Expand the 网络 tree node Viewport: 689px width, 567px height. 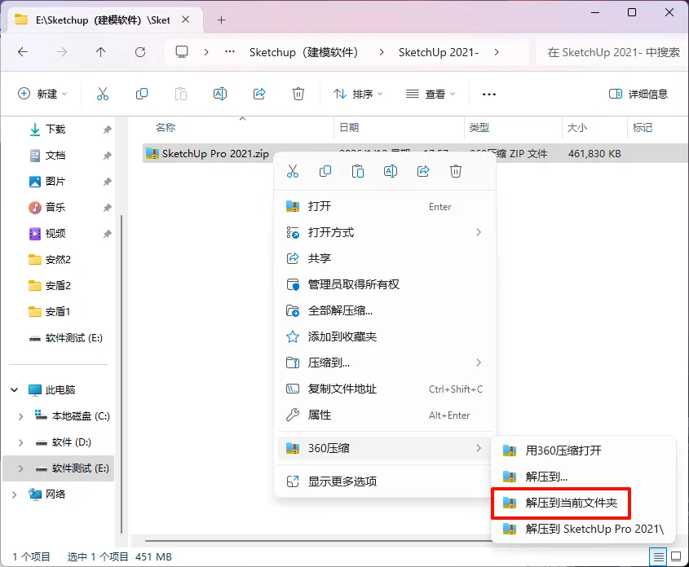(x=15, y=494)
